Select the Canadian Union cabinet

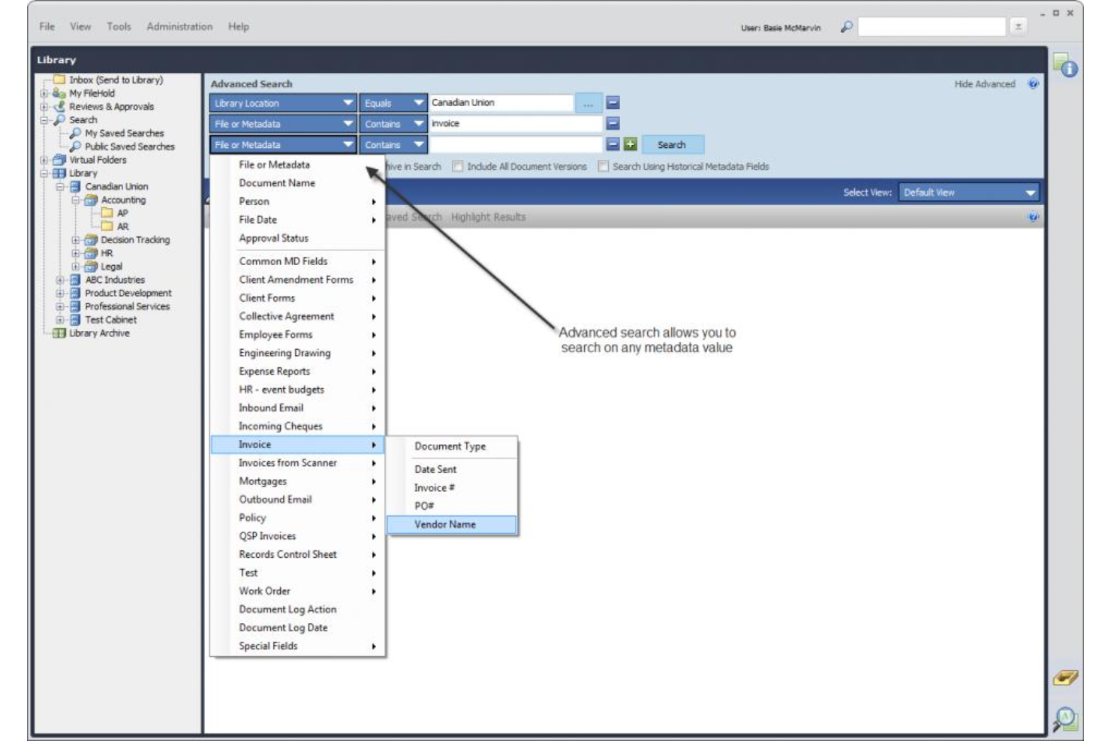click(x=116, y=186)
